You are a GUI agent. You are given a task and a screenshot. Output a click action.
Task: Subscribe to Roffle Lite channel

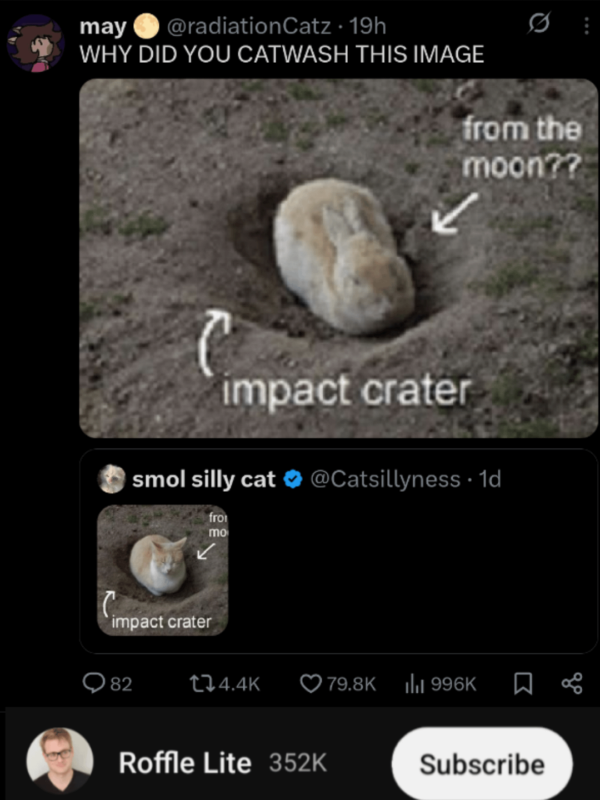[482, 764]
